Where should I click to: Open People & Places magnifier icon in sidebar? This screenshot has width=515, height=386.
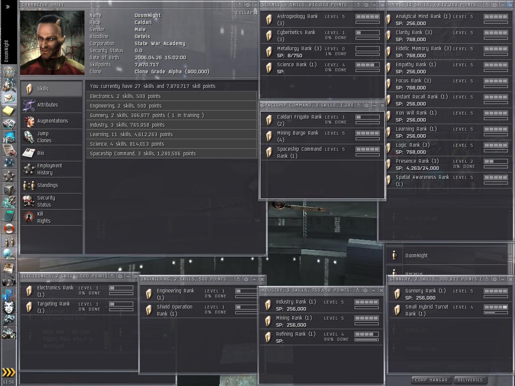9,84
